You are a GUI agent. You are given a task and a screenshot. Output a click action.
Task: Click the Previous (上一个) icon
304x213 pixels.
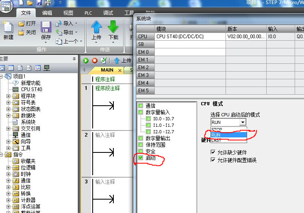(59, 41)
